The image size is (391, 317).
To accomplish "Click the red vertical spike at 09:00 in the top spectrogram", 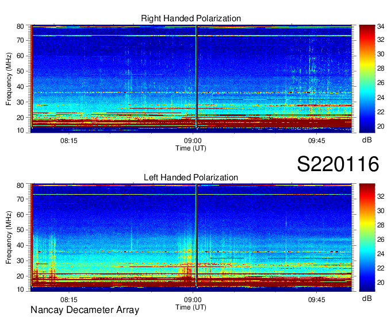I will click(197, 77).
